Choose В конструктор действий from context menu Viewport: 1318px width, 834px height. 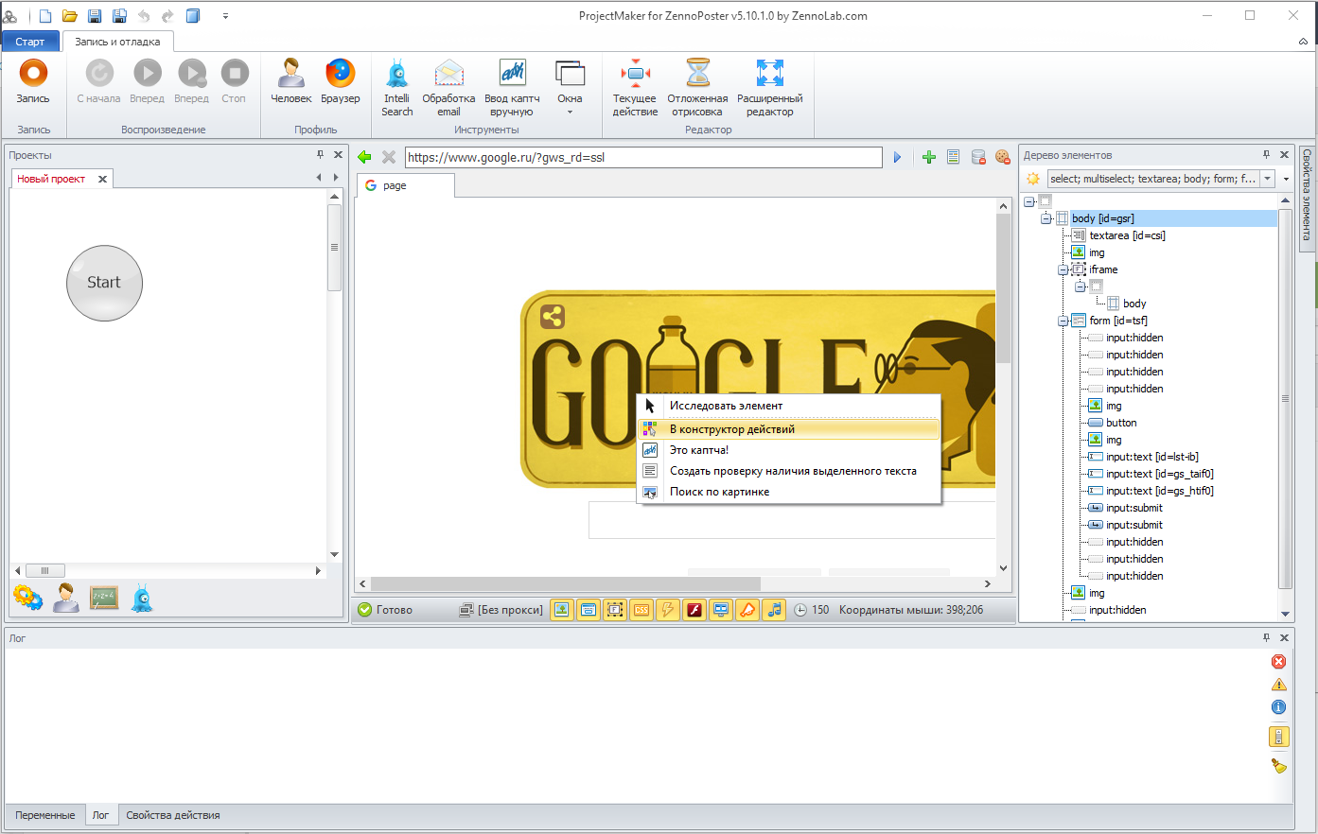coord(732,429)
